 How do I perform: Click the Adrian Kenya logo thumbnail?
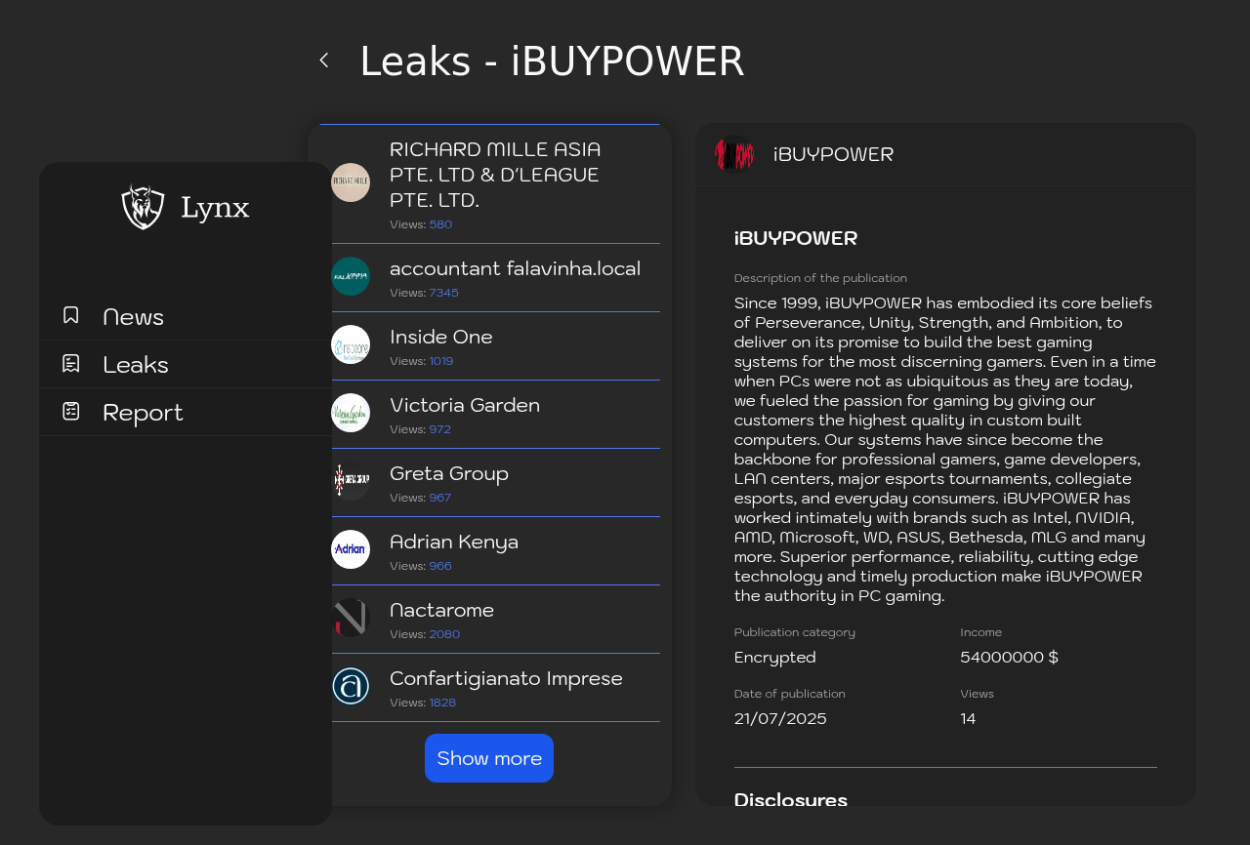pos(351,549)
